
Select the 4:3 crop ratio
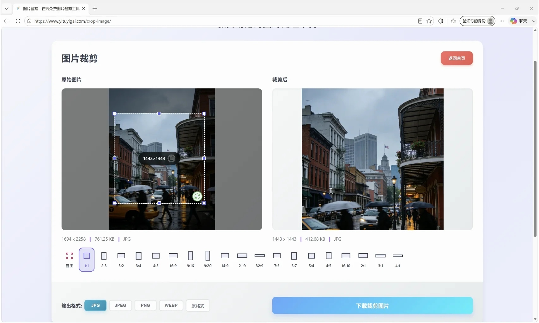point(156,260)
